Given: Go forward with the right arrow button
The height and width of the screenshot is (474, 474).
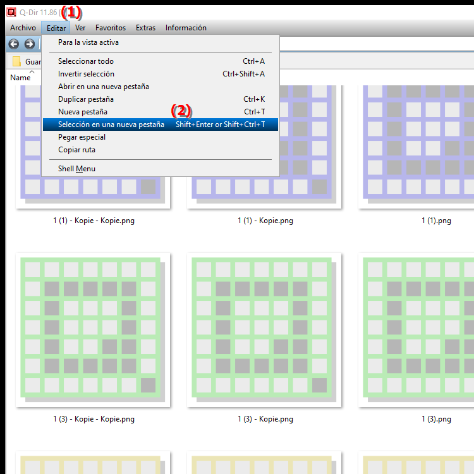Looking at the screenshot, I should coord(29,44).
